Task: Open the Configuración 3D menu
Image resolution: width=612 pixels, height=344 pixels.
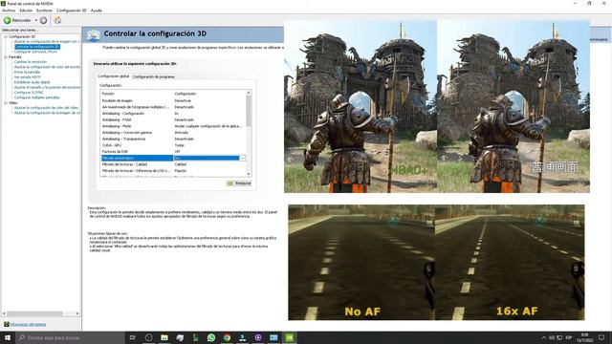Action: [x=71, y=11]
